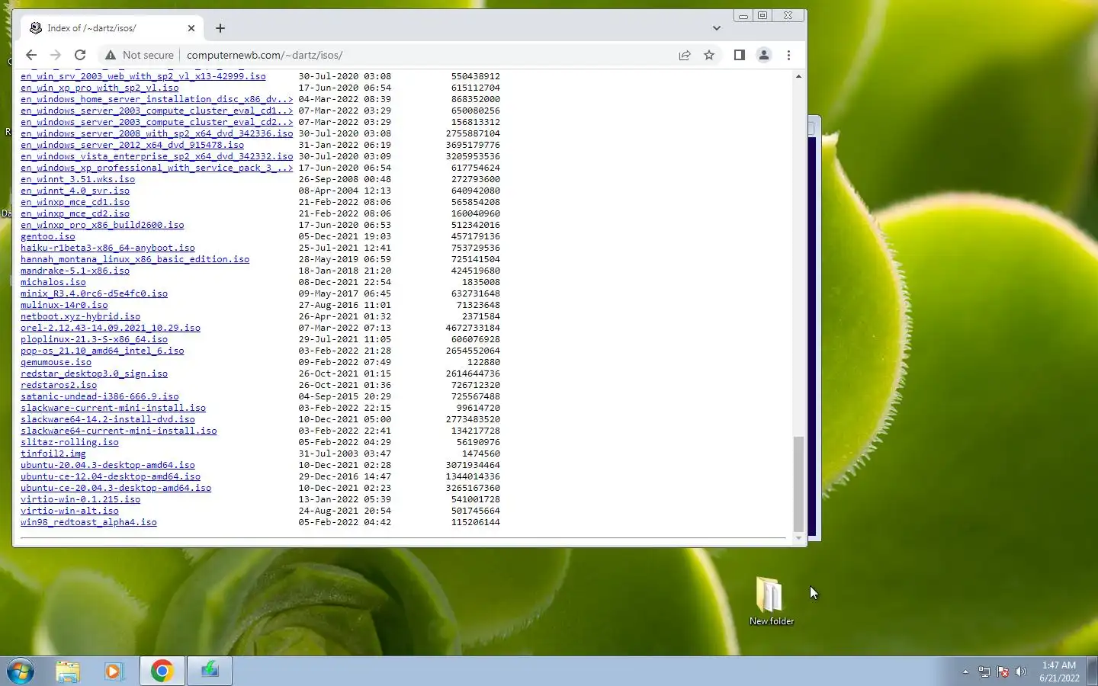Image resolution: width=1098 pixels, height=686 pixels.
Task: Open the michalos.iso link
Action: [53, 282]
